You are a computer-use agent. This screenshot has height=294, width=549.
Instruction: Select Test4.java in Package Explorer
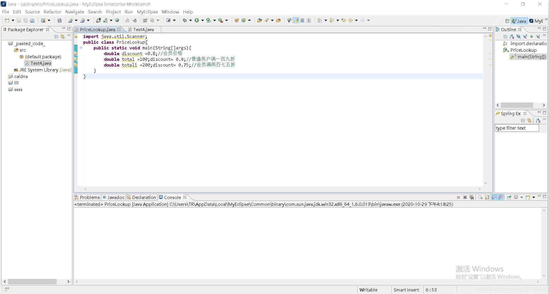38,63
